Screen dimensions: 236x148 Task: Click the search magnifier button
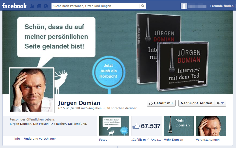(x=143, y=6)
